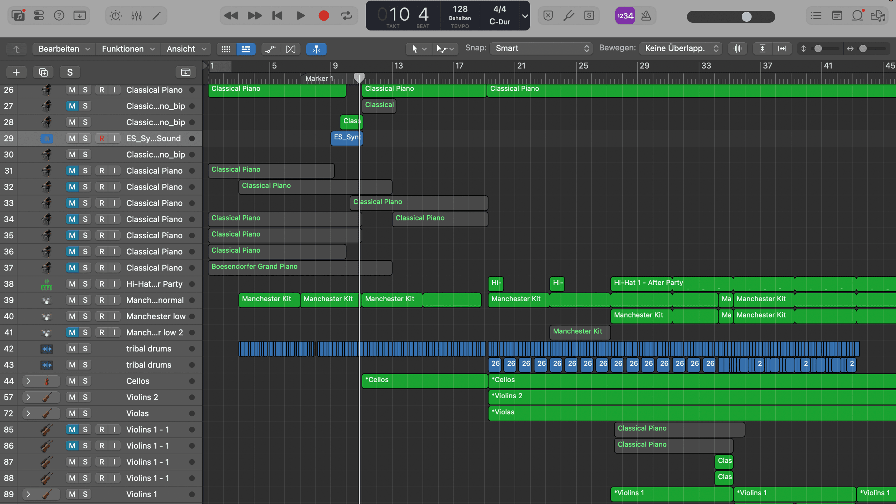Start recording
Viewport: 896px width, 504px height.
click(324, 16)
